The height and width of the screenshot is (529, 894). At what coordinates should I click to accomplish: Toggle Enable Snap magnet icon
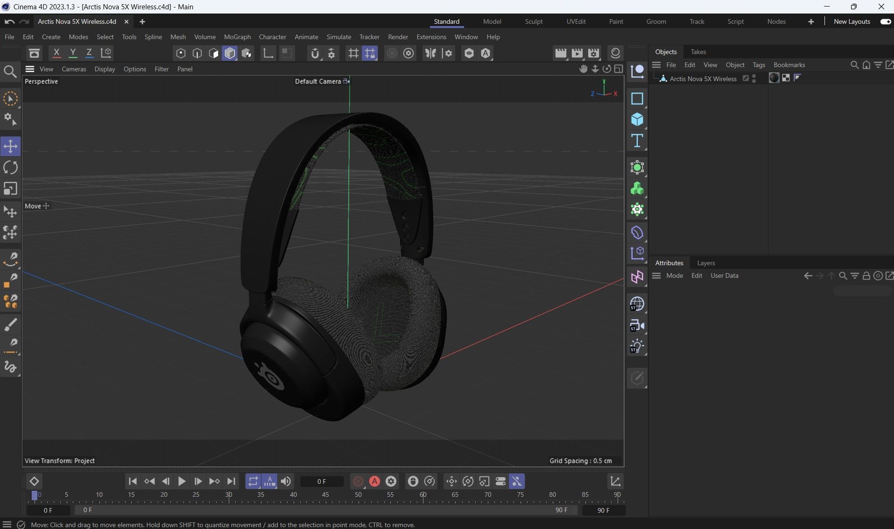315,53
